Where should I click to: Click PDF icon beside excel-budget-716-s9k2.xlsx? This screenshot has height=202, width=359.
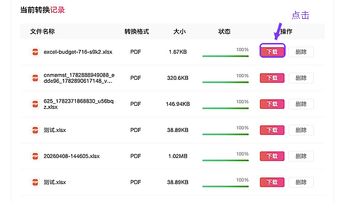tap(35, 52)
